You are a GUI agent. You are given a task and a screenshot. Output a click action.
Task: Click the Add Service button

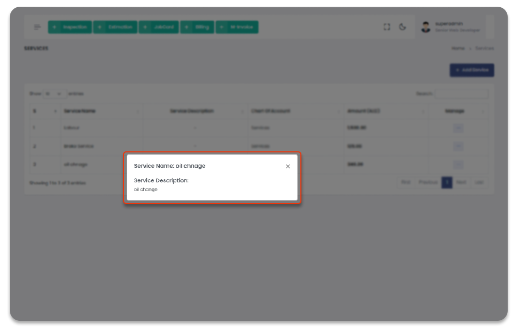[x=472, y=70]
